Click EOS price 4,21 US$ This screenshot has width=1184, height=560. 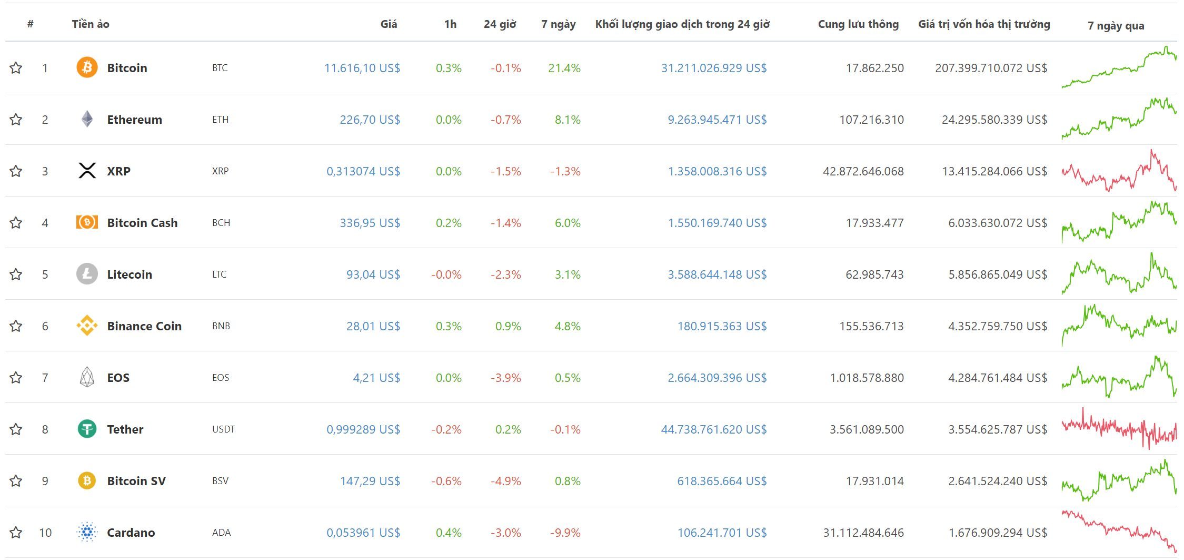point(376,377)
